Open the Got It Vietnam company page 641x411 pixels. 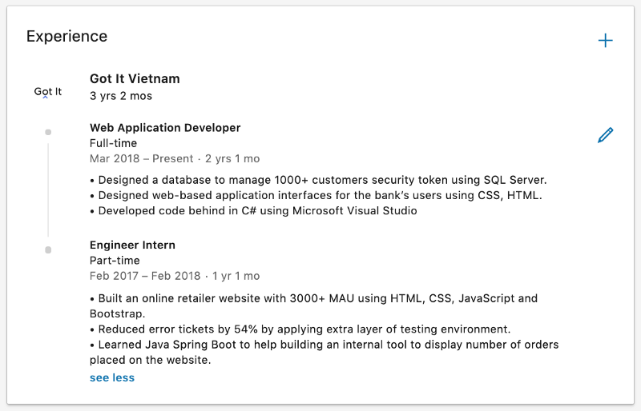click(x=135, y=78)
